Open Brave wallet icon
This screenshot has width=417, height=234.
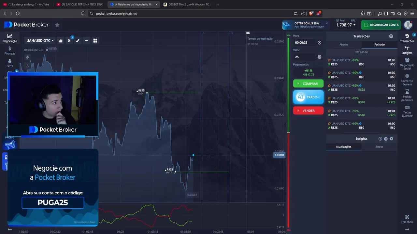coord(393,13)
